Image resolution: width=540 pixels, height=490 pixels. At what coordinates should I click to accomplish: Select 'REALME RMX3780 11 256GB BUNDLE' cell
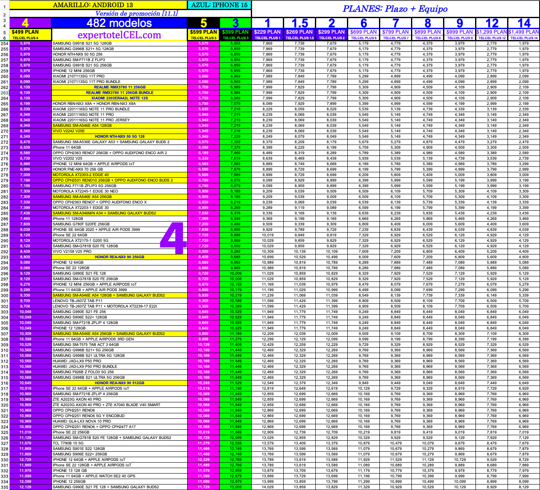coord(119,93)
